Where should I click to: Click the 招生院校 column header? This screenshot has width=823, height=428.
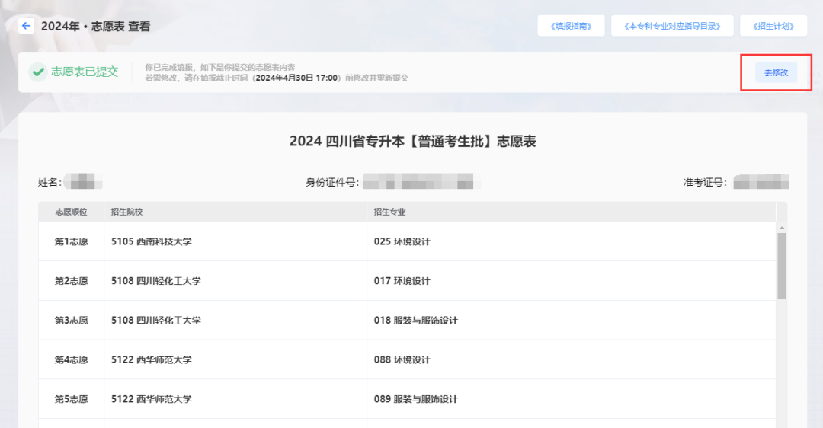126,212
